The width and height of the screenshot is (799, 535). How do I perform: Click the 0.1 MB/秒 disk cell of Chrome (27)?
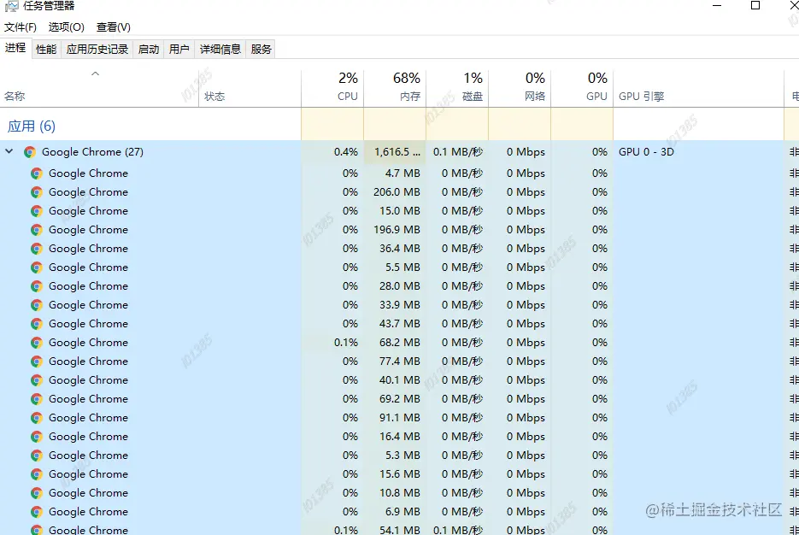point(457,152)
